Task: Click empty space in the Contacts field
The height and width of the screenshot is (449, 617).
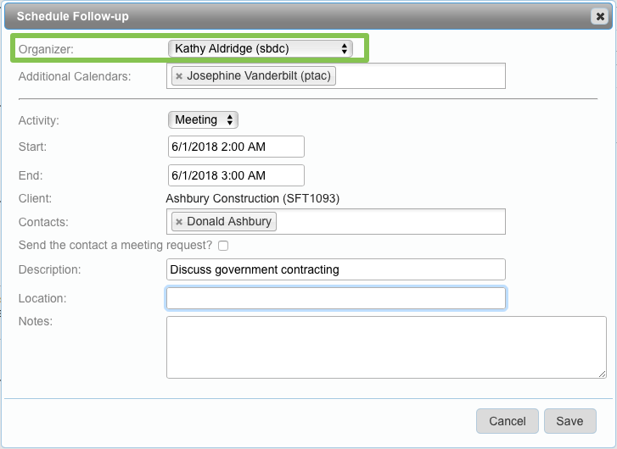Action: [x=390, y=222]
